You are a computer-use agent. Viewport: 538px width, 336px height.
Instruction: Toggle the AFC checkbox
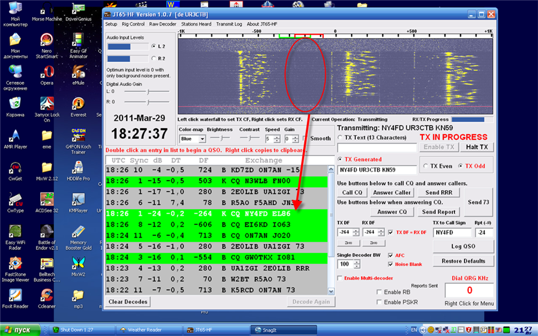point(391,255)
